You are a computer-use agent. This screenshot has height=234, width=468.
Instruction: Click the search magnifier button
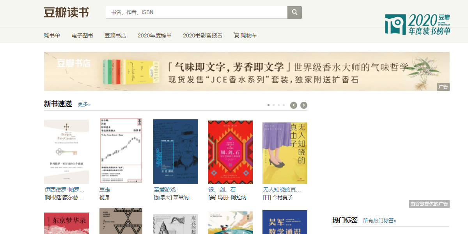tap(294, 12)
